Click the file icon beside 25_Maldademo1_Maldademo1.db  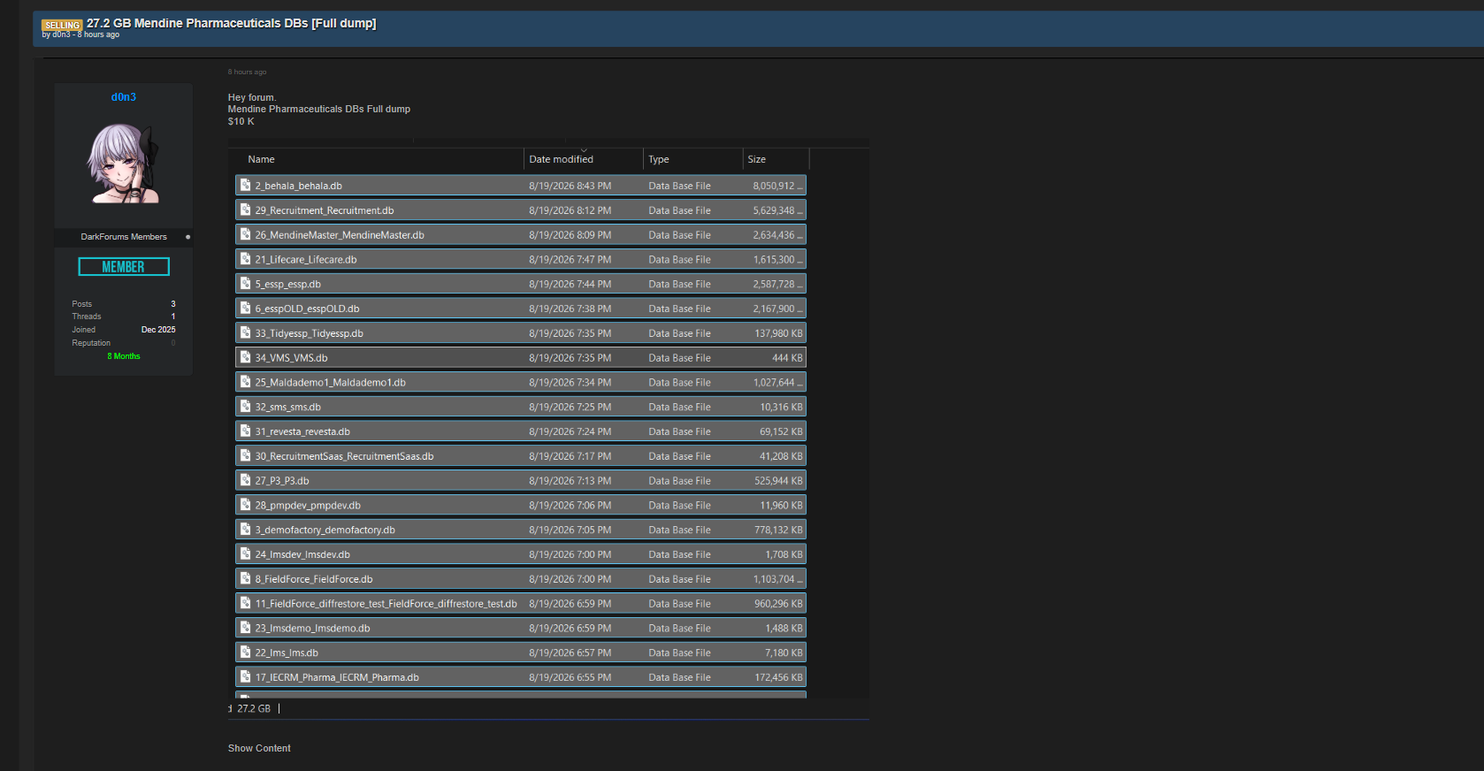click(246, 382)
